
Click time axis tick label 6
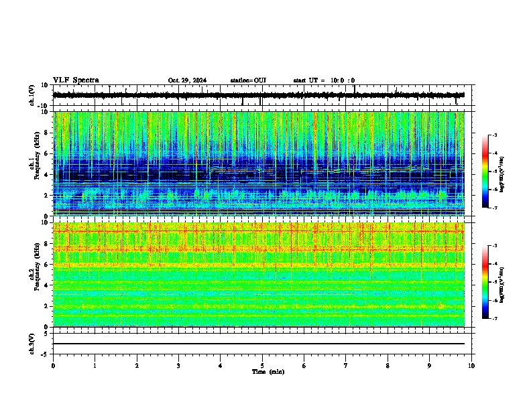click(x=304, y=366)
